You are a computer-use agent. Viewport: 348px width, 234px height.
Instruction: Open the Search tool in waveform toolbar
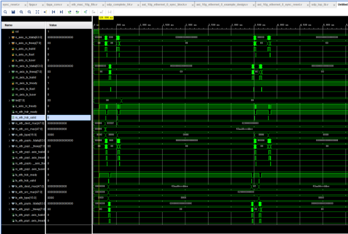5,12
